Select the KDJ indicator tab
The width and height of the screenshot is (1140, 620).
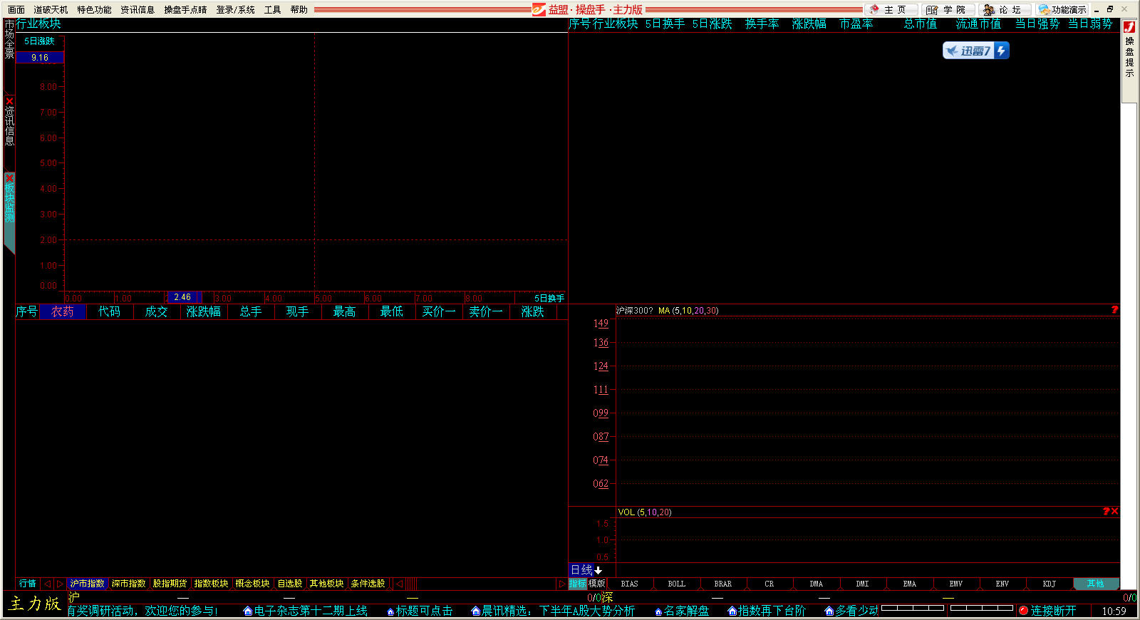pyautogui.click(x=1049, y=584)
